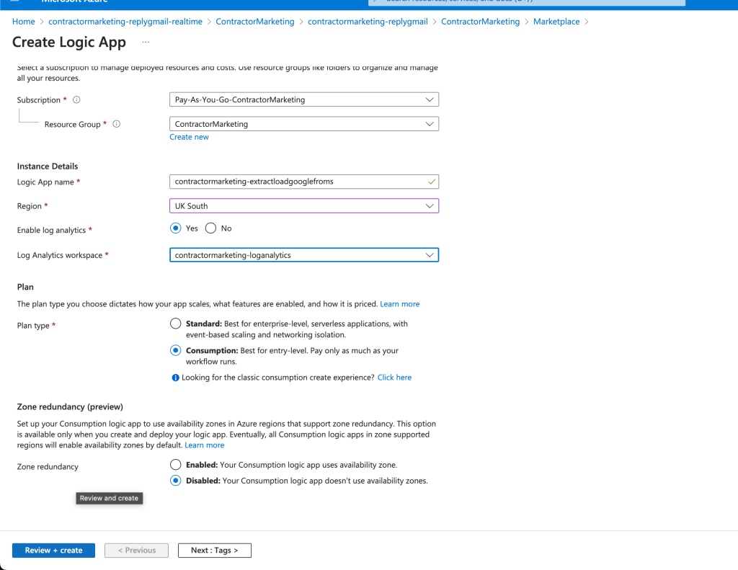Screen dimensions: 738x570
Task: Select Yes for Enable log analytics
Action: coord(176,228)
